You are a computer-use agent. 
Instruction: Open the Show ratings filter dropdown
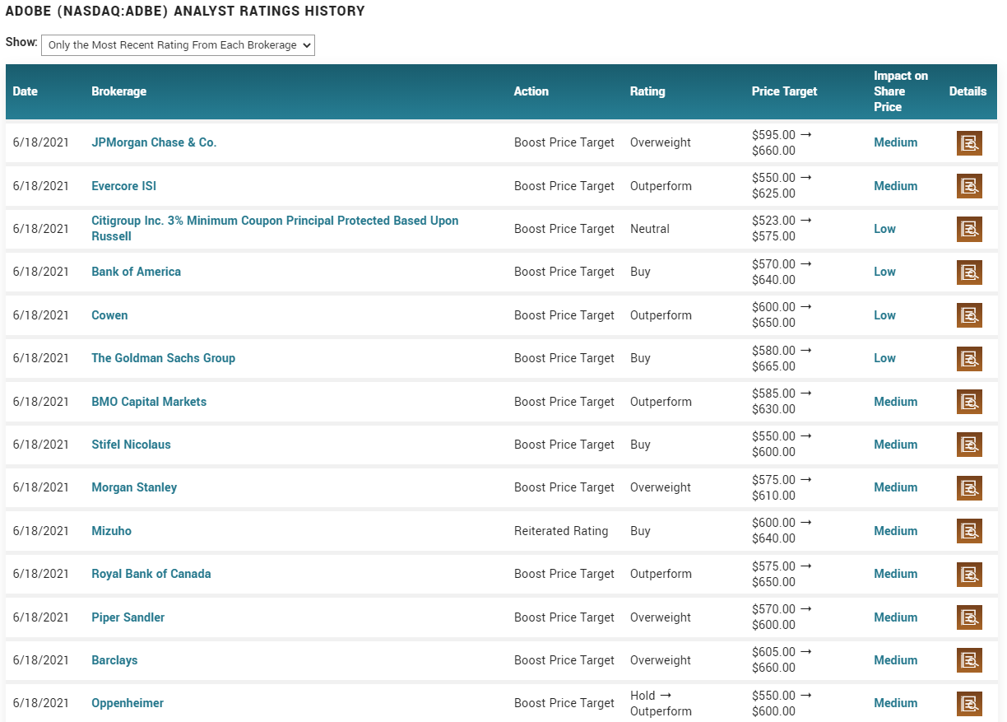pyautogui.click(x=178, y=45)
